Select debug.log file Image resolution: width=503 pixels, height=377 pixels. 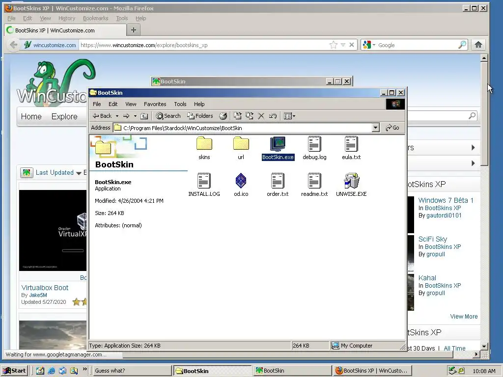pyautogui.click(x=314, y=148)
